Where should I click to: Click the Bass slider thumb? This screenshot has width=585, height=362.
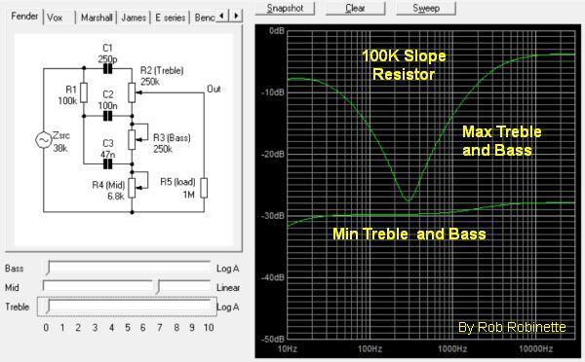[48, 268]
